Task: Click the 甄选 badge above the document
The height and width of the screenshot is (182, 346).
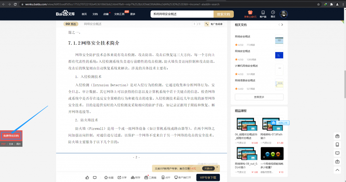Action: 71,24
